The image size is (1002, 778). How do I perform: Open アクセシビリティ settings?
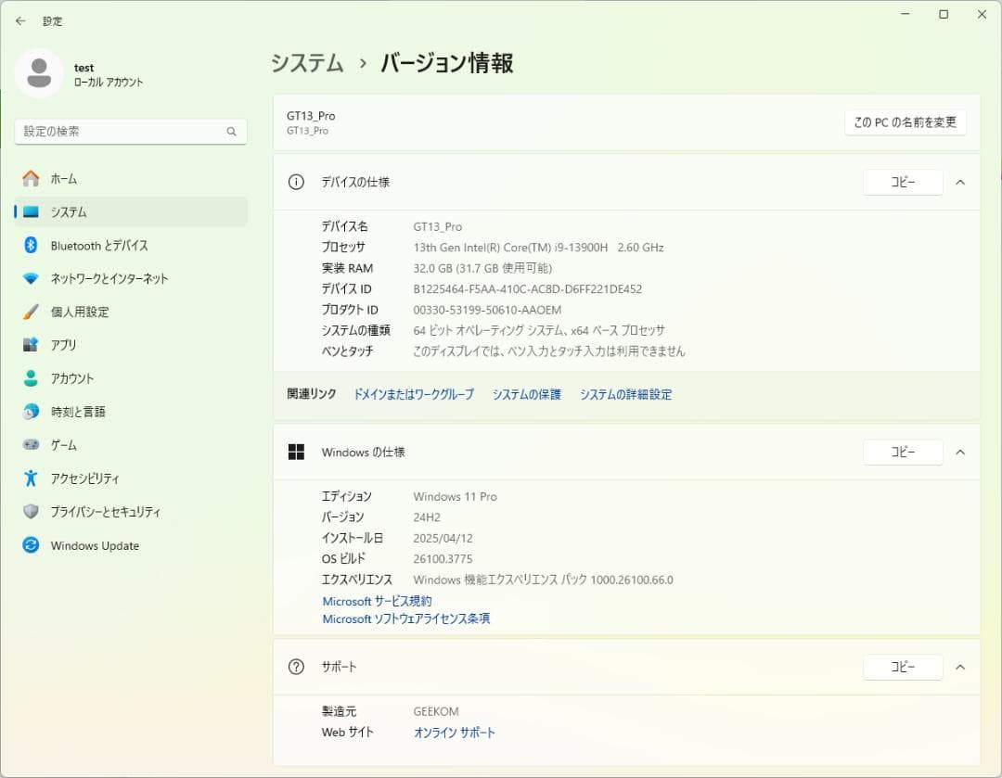coord(84,478)
